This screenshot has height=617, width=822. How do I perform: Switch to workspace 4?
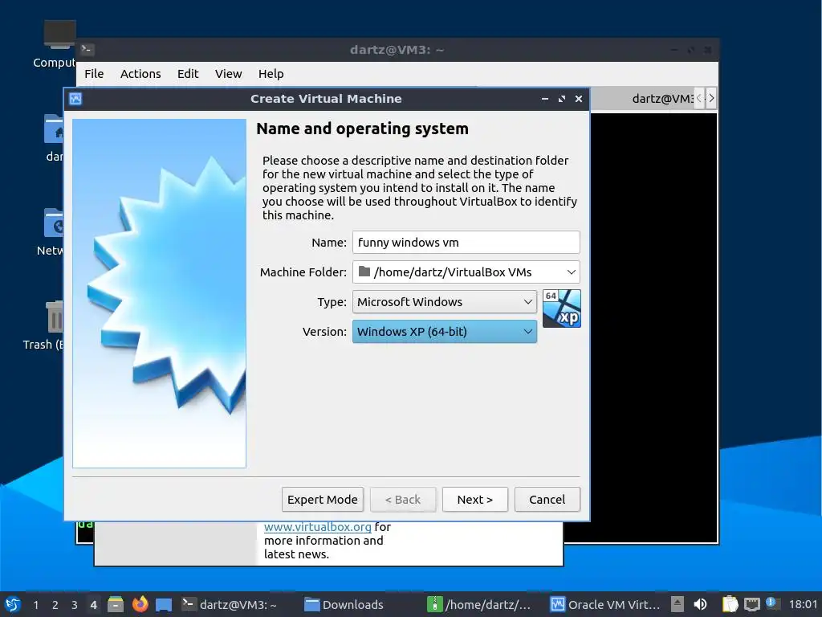coord(94,605)
